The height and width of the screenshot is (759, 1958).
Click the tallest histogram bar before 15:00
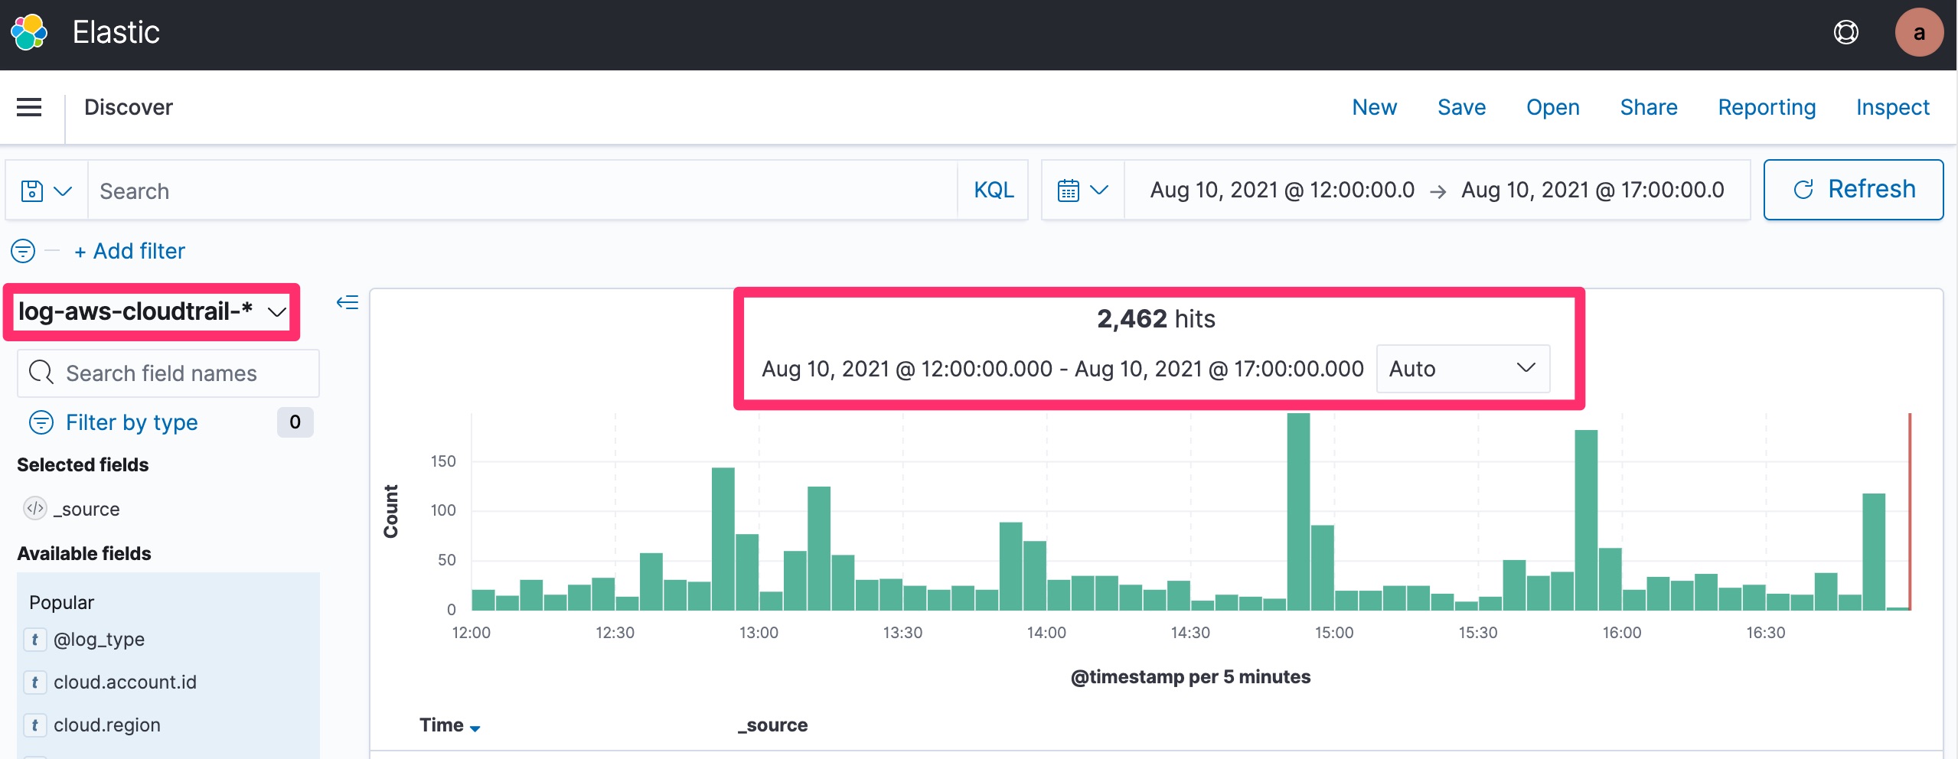tap(1298, 511)
